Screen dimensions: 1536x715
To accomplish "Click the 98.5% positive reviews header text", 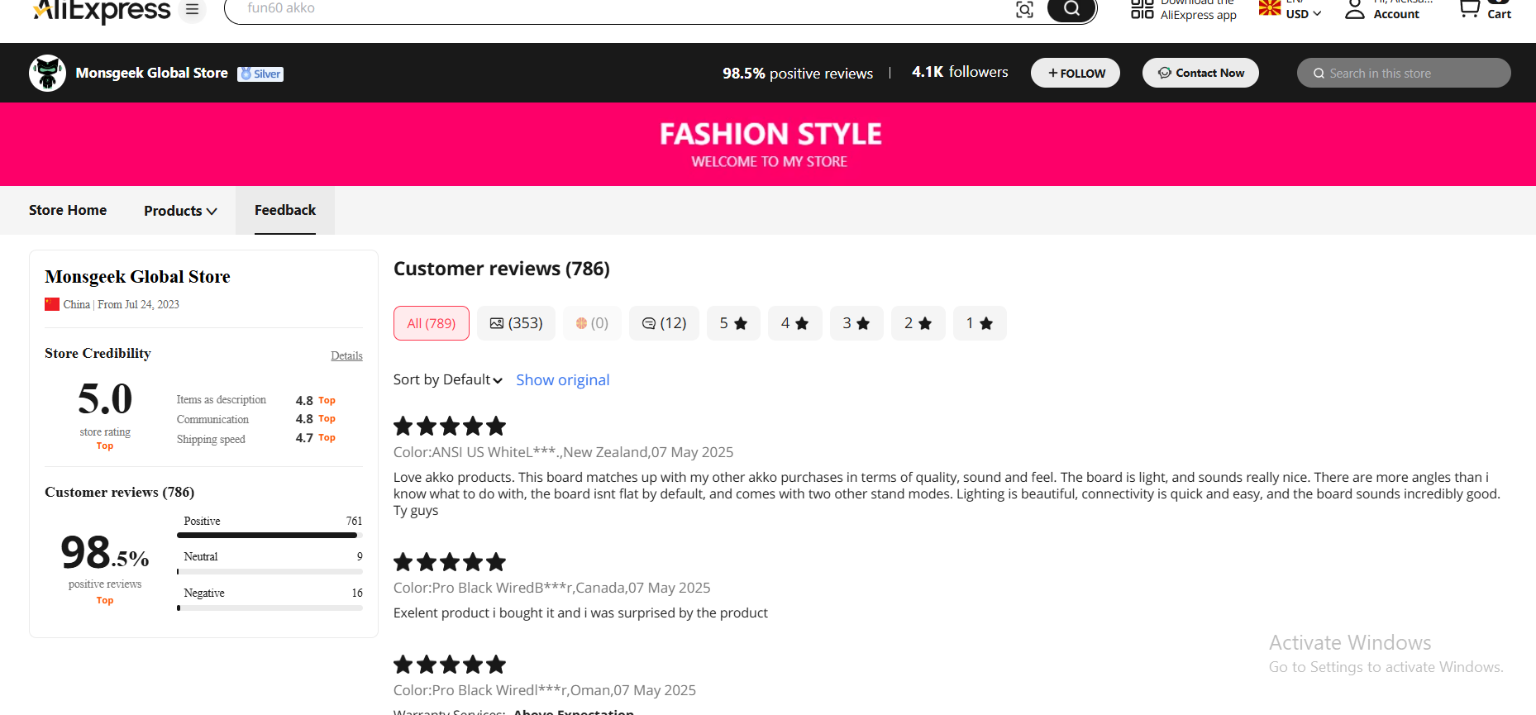I will point(798,74).
